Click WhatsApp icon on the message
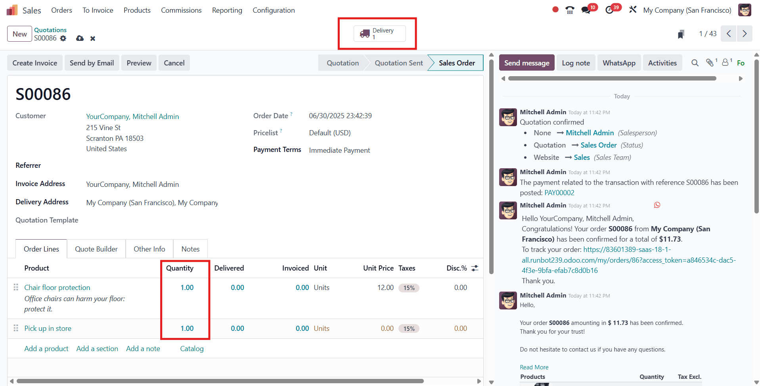Screen dimensions: 760x386 pos(657,205)
